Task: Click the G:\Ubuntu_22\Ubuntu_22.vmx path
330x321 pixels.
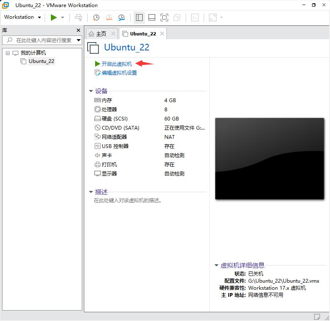Action: (284, 281)
